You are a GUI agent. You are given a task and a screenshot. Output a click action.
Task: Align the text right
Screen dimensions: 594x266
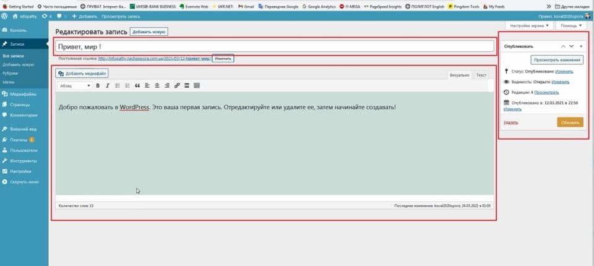point(167,85)
